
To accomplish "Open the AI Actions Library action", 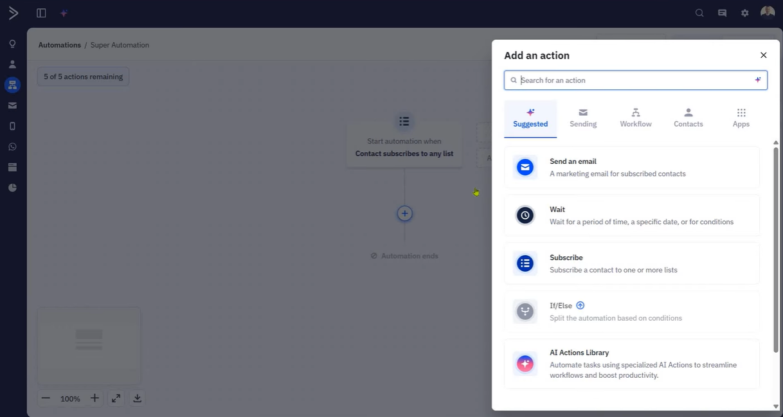I will (632, 364).
